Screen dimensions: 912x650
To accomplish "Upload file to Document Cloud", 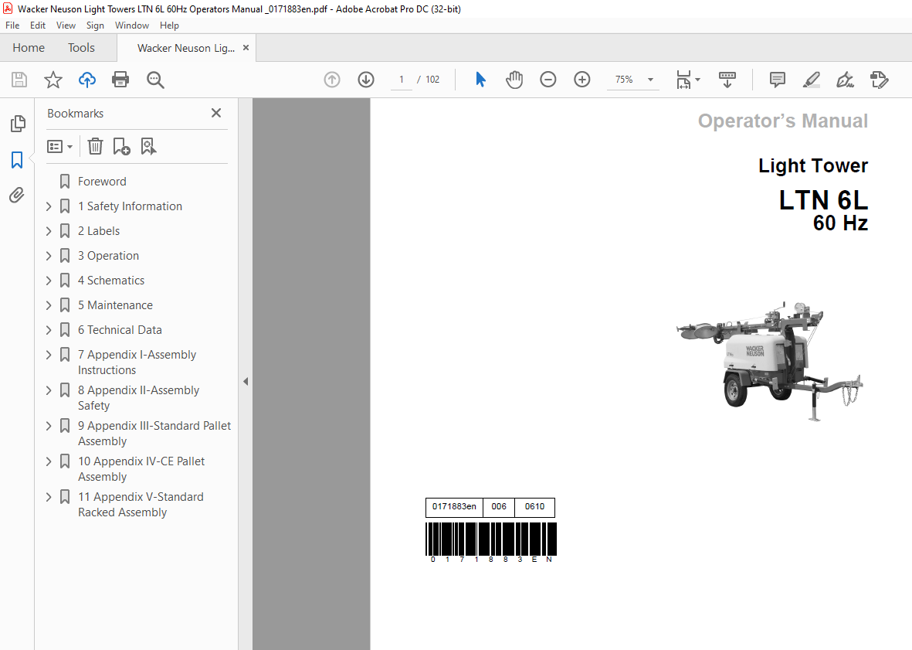I will (87, 80).
